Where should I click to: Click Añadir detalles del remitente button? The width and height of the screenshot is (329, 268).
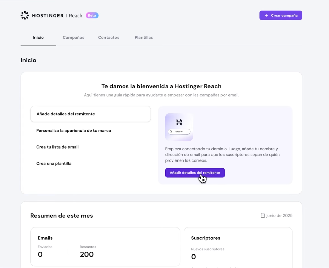(195, 173)
